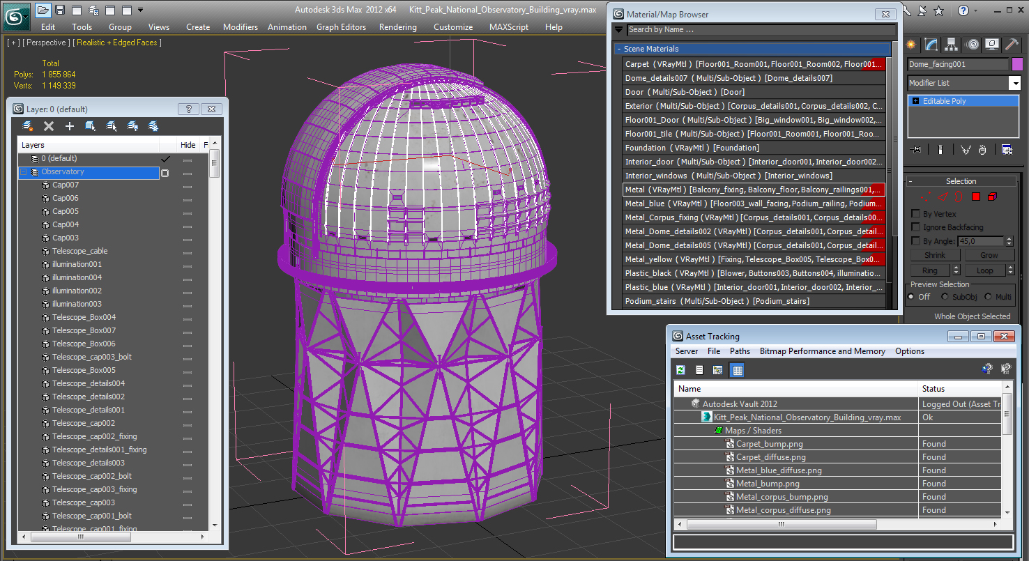The width and height of the screenshot is (1029, 561).
Task: Click the Shrink selection button
Action: pyautogui.click(x=935, y=255)
